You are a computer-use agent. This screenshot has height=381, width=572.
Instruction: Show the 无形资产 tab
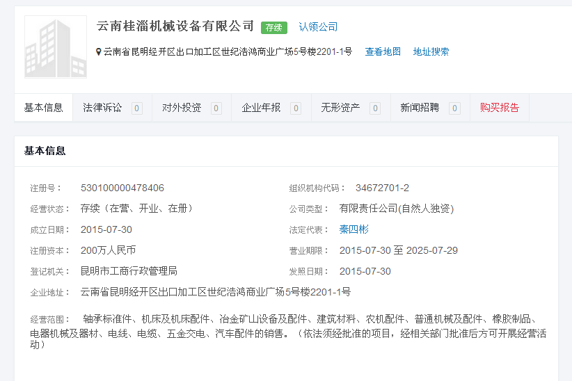tap(340, 108)
